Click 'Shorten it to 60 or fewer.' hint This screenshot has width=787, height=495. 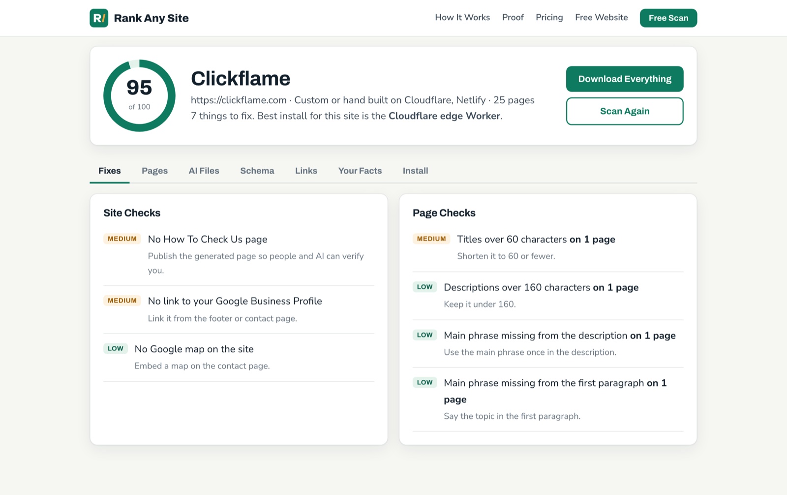[506, 256]
